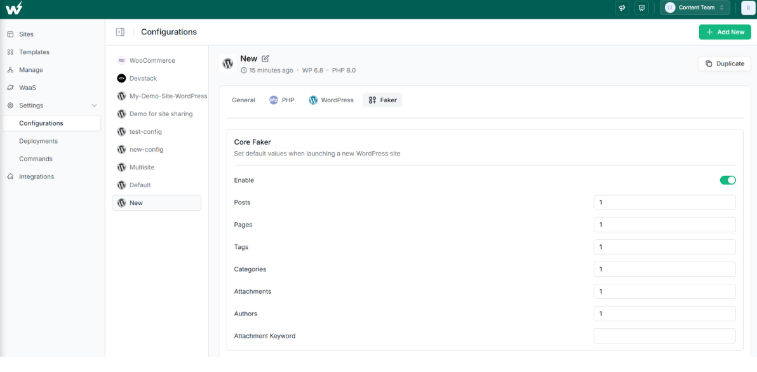
Task: Click the large WordPress logo beside New title
Action: tap(228, 63)
